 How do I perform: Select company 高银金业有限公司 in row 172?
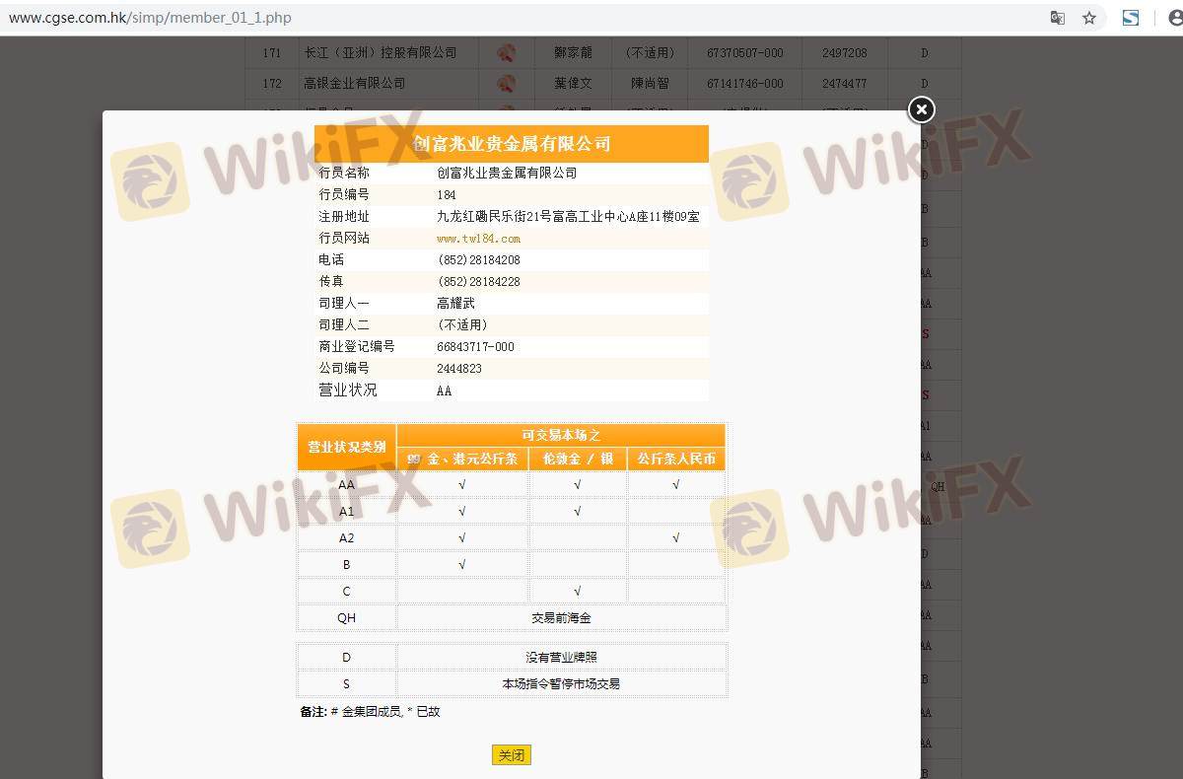(x=354, y=84)
